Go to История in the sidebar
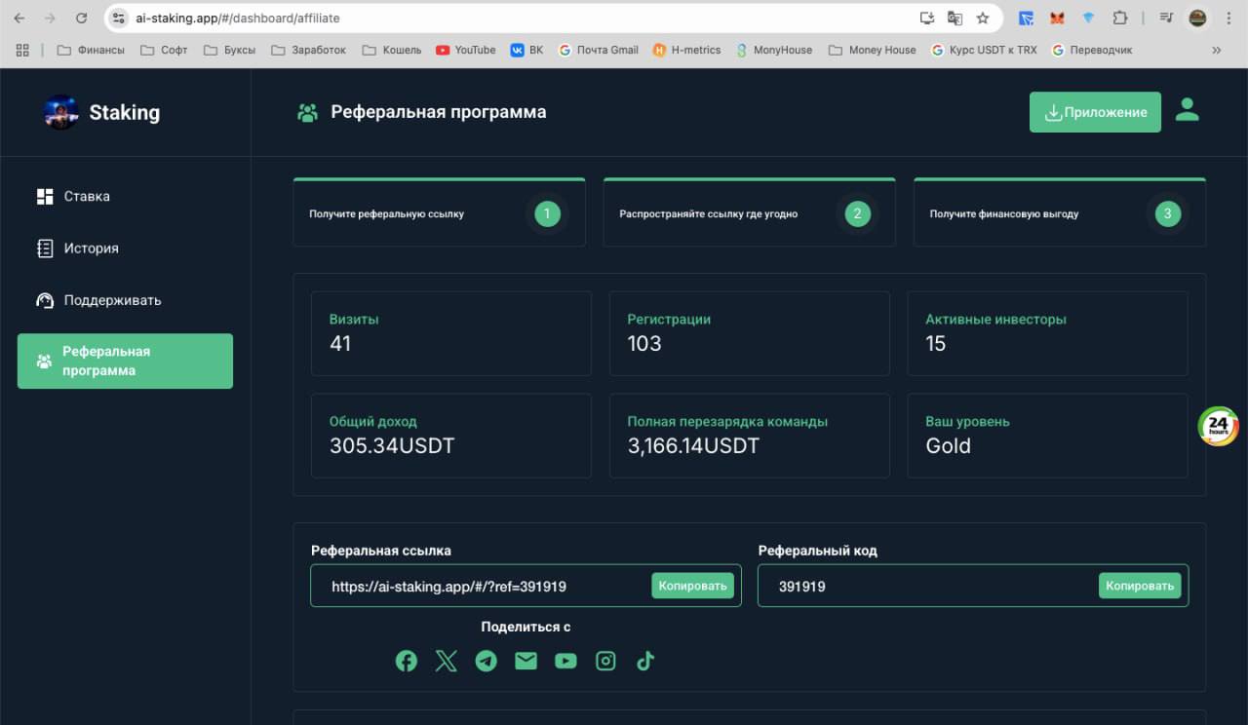 [x=91, y=248]
